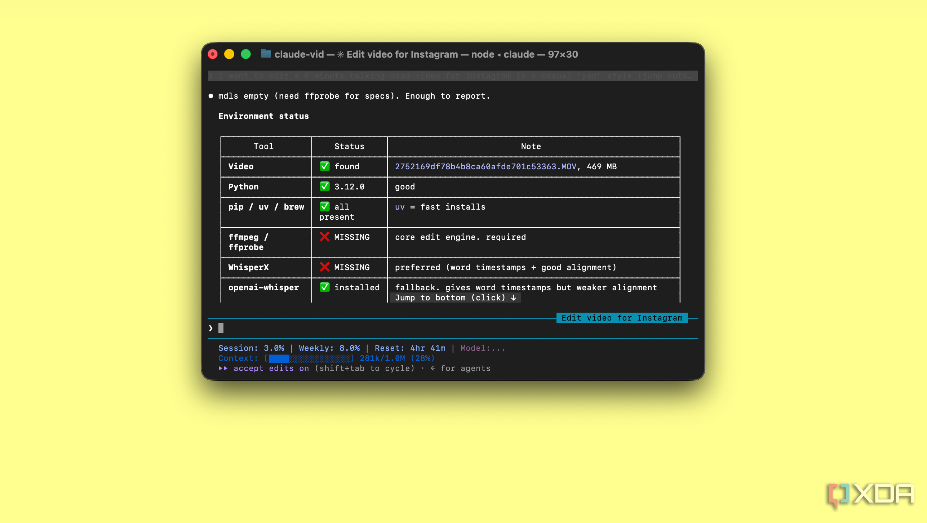Click the yellow minimize window button

pyautogui.click(x=229, y=54)
